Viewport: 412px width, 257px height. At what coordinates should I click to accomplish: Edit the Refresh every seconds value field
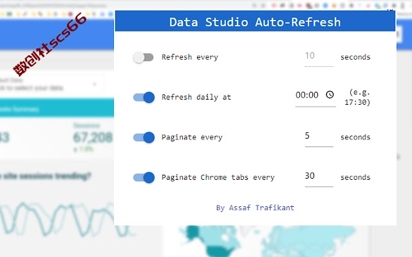(319, 58)
